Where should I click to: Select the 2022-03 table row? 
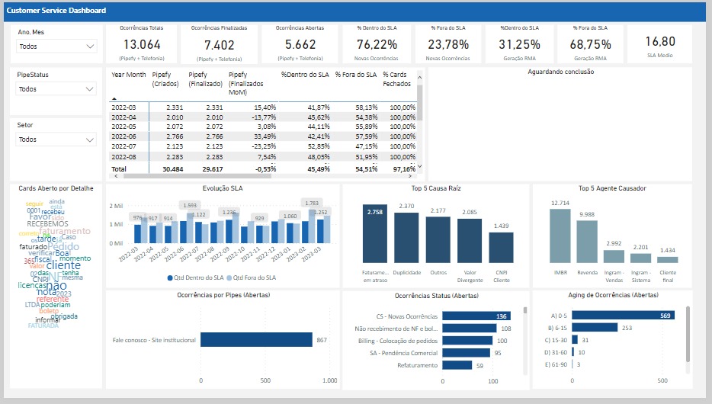pyautogui.click(x=263, y=107)
